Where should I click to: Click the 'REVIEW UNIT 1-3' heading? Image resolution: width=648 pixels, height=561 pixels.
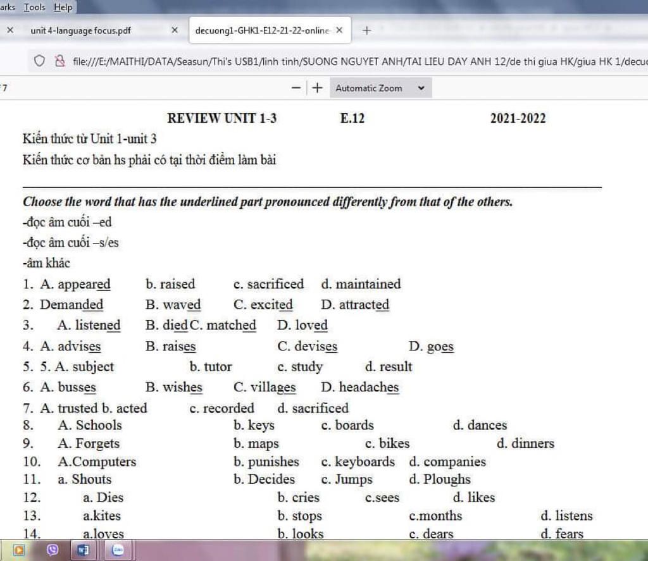(222, 118)
